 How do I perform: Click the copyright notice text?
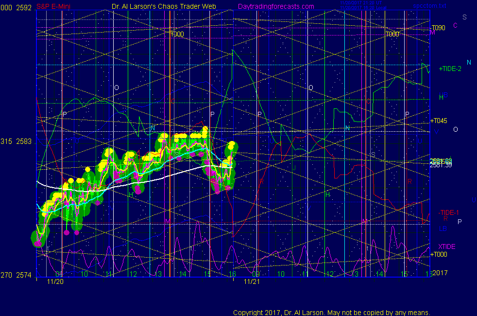pyautogui.click(x=332, y=313)
